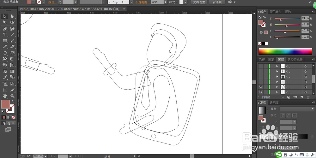Select the Mesh tool
The width and height of the screenshot is (316, 158).
click(5, 71)
